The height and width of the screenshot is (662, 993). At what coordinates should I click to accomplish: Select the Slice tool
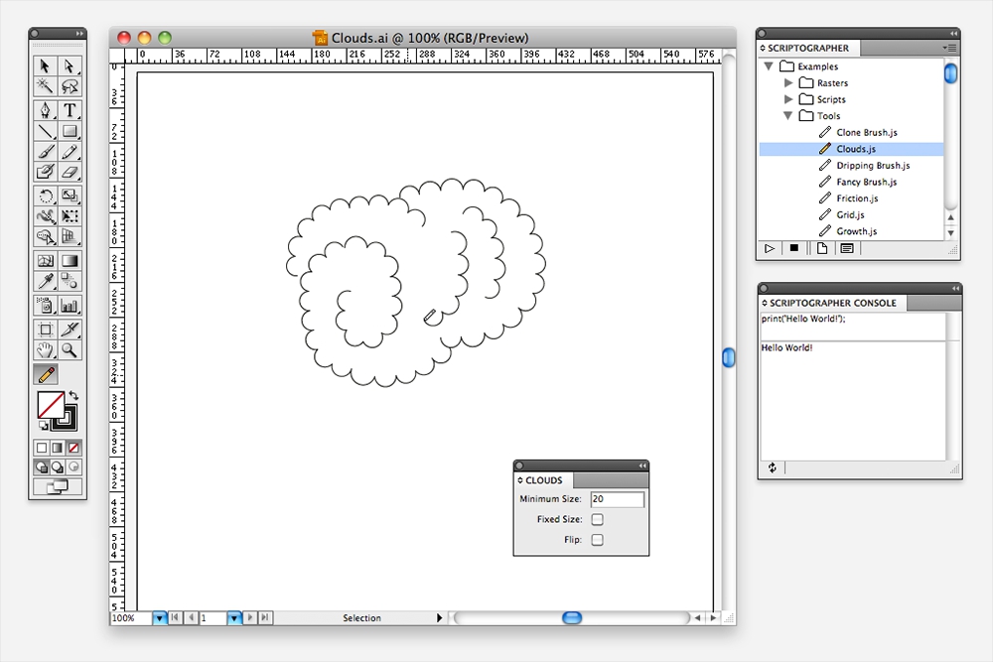(x=70, y=330)
